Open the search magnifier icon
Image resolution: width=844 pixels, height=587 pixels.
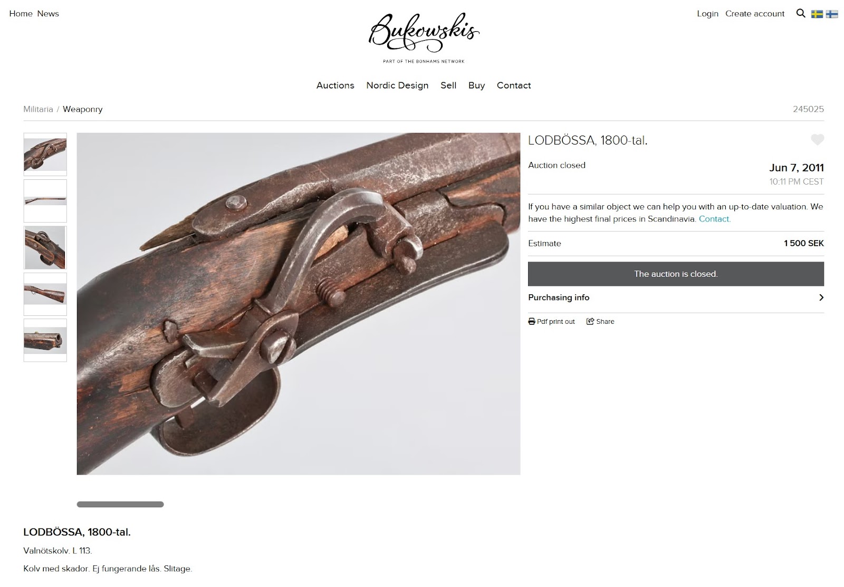coord(800,14)
